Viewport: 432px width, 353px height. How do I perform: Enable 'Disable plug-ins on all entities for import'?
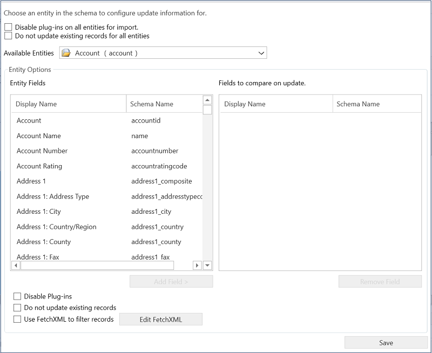coord(8,26)
